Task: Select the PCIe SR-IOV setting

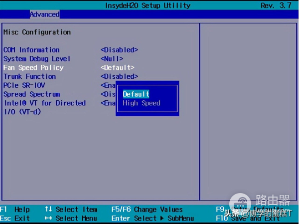Action: [24, 85]
